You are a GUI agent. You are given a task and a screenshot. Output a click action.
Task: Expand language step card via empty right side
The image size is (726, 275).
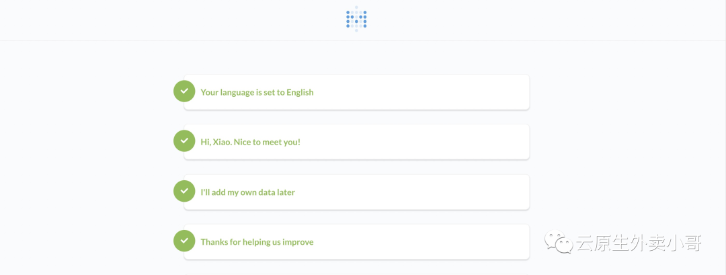click(x=437, y=92)
